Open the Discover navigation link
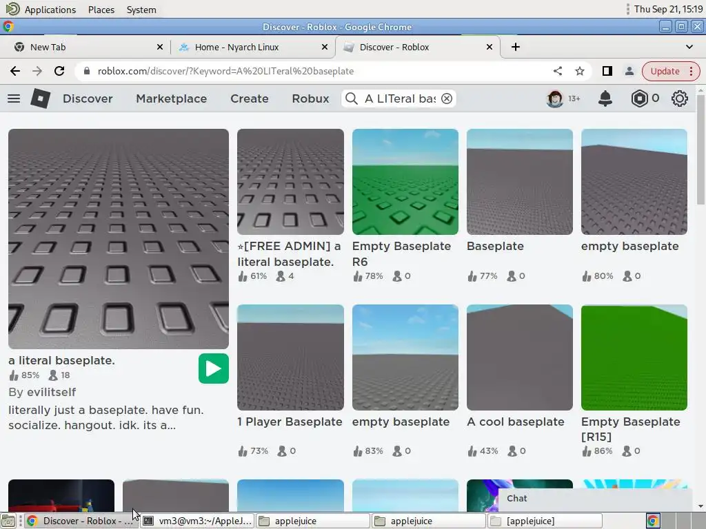The width and height of the screenshot is (706, 529). point(88,98)
